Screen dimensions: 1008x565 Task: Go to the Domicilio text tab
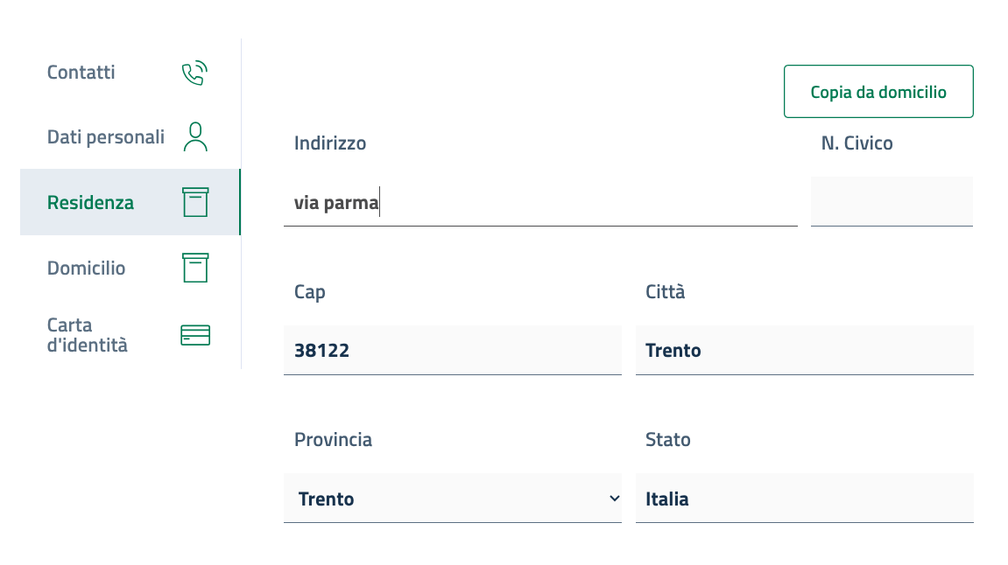coord(86,269)
